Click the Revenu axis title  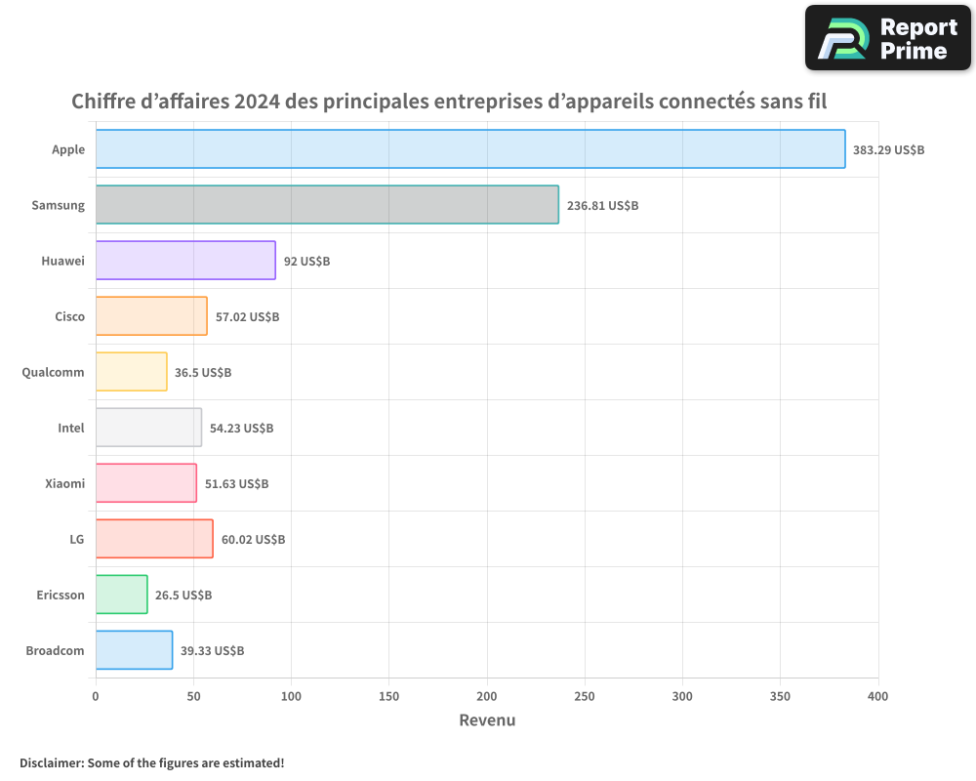pyautogui.click(x=487, y=720)
